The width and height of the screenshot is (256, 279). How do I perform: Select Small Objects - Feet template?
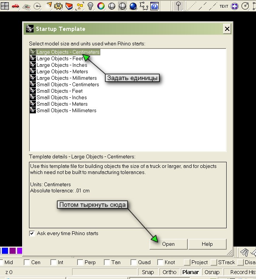56,91
